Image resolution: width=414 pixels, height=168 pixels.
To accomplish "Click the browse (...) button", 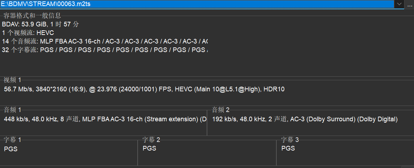I will 410,4.
